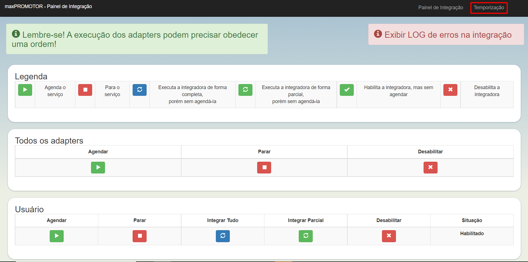
Task: Disable the Usuário adapter with red X
Action: pos(389,236)
